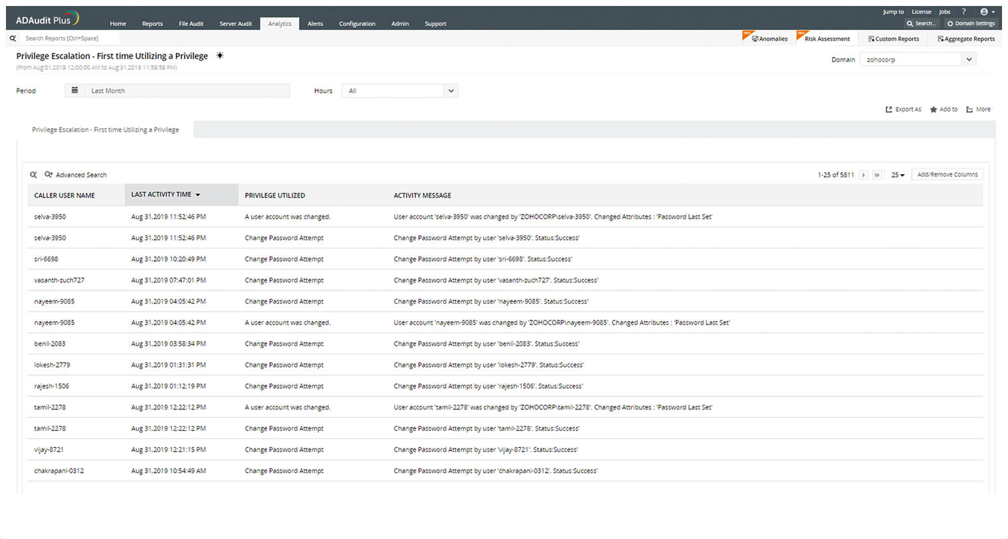Open the Domain dropdown showing zohocorp

(917, 59)
